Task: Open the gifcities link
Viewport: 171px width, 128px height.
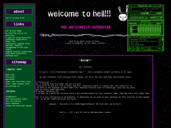Action: click(x=10, y=35)
